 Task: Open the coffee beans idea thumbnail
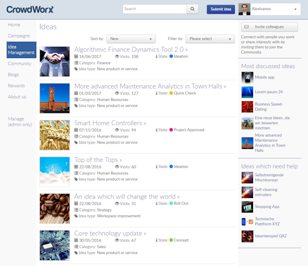[x=54, y=209]
